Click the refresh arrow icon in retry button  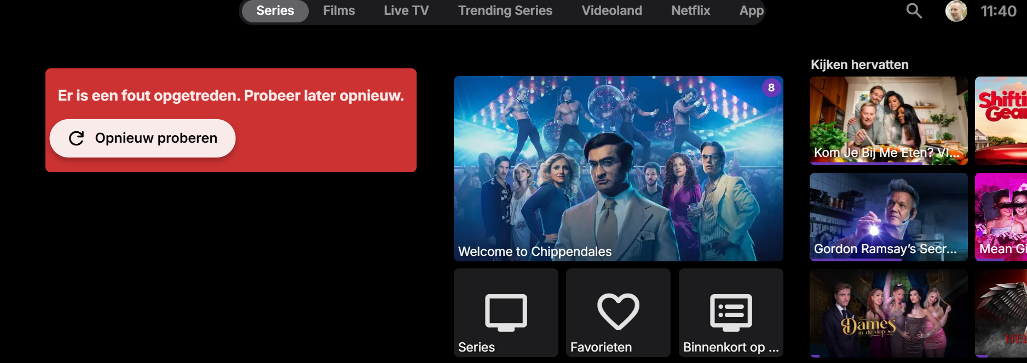(x=77, y=138)
